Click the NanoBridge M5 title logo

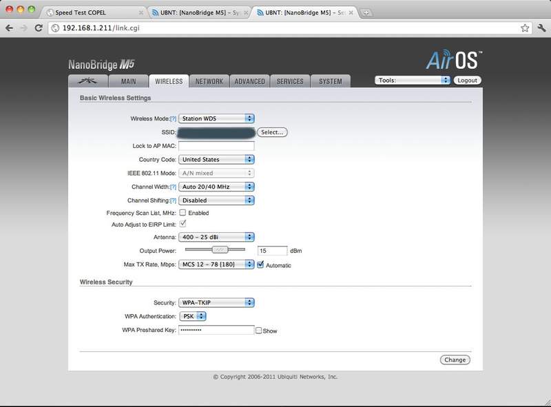coord(101,65)
